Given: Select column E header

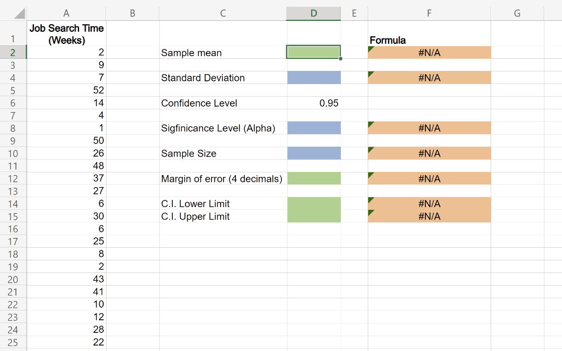Looking at the screenshot, I should pos(354,13).
